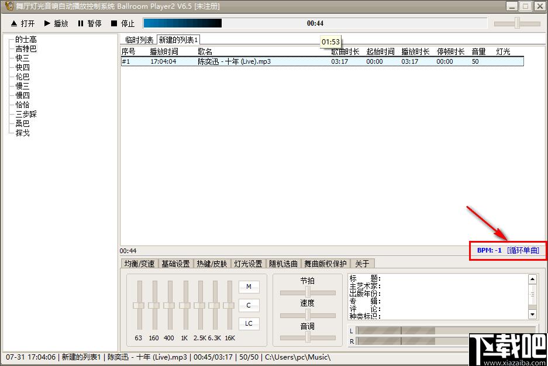Select the 快四 category
The image size is (548, 366).
pyautogui.click(x=22, y=67)
